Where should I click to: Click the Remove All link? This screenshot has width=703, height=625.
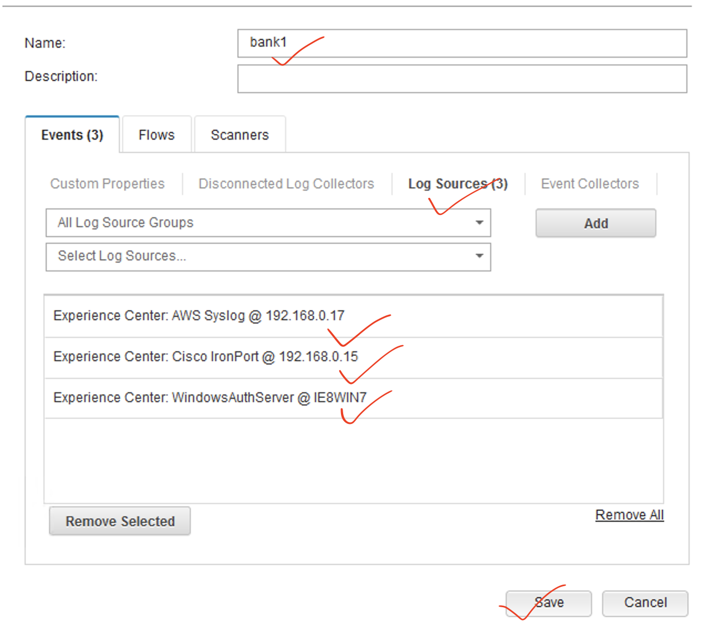(x=629, y=515)
